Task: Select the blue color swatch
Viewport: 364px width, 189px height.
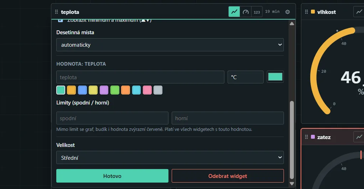Action: 82,90
